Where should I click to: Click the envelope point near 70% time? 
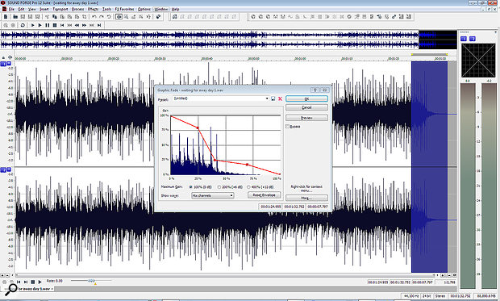pyautogui.click(x=247, y=165)
